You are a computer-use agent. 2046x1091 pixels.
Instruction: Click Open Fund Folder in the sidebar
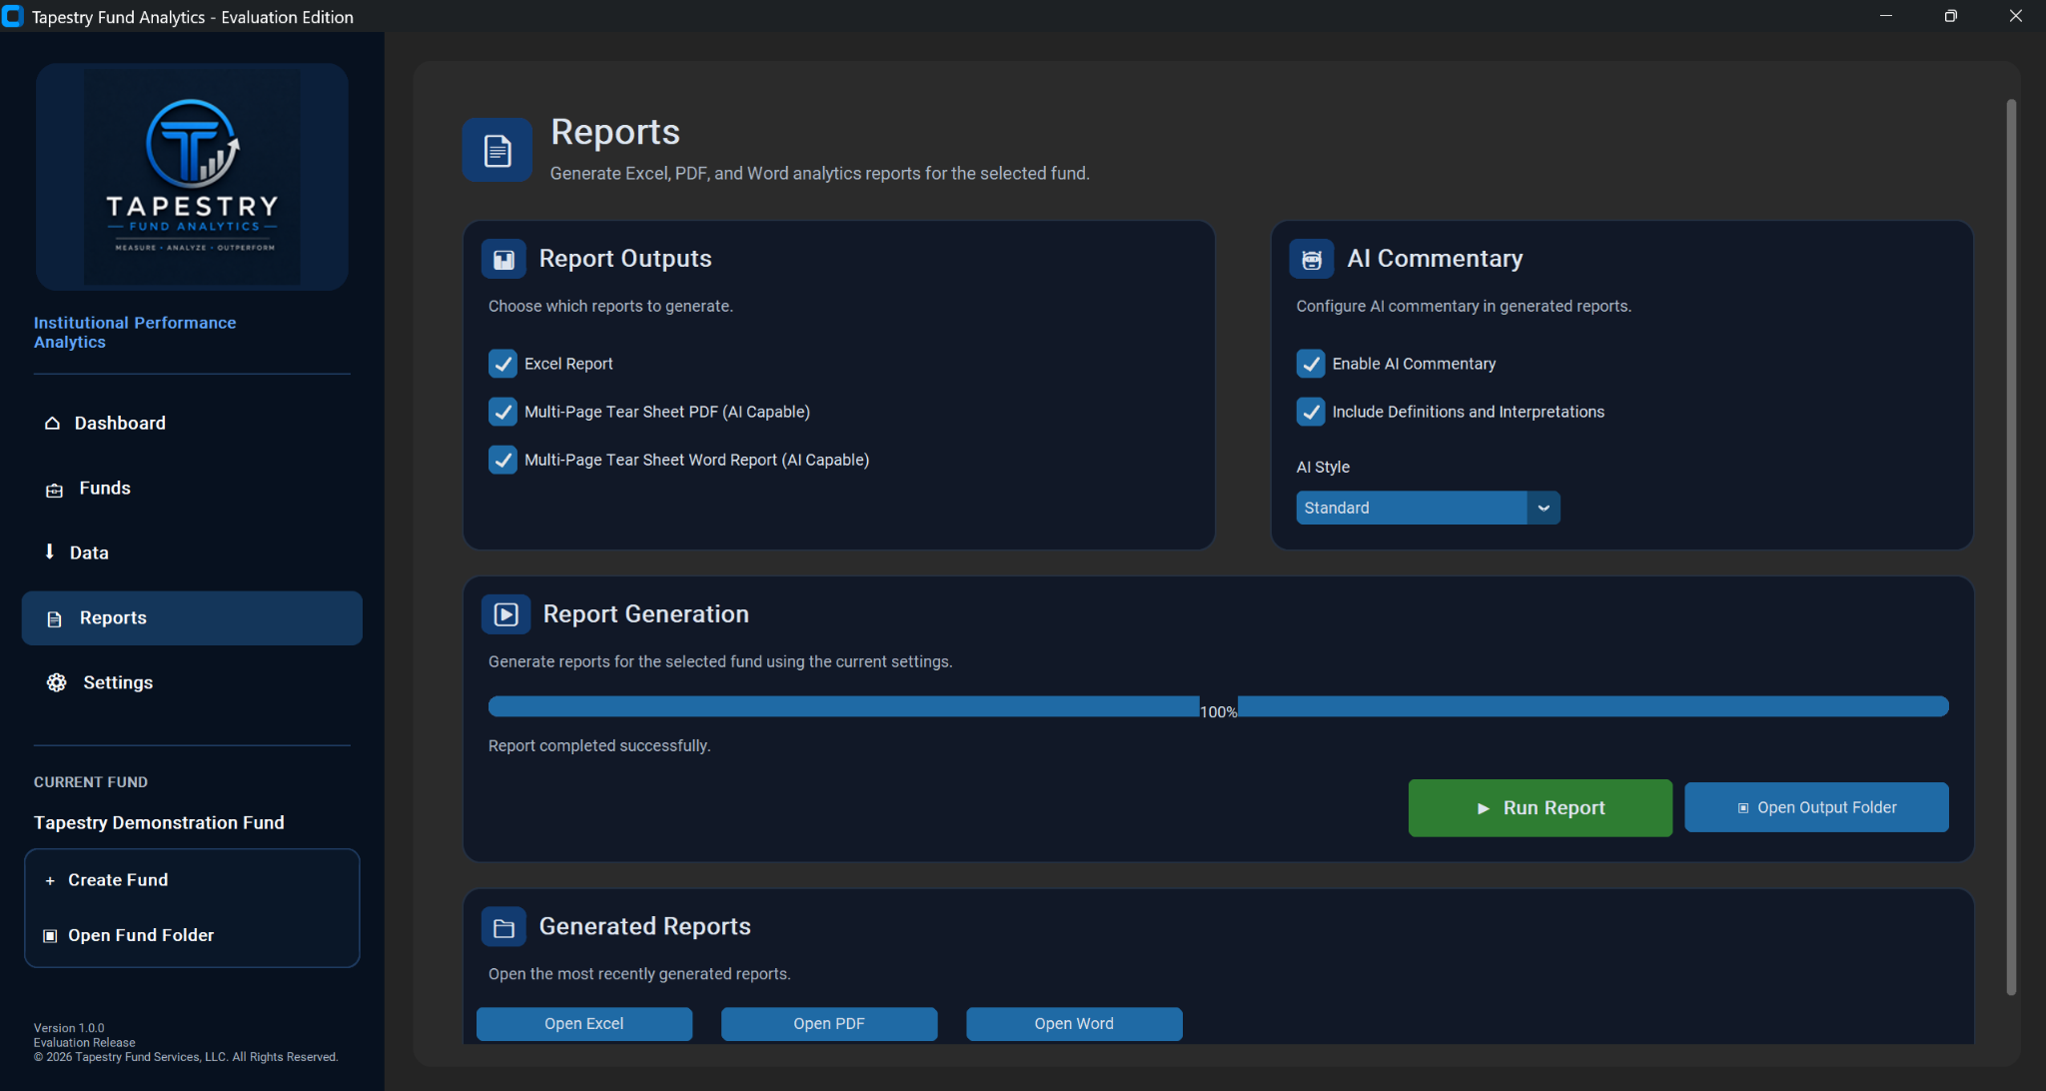(x=192, y=935)
